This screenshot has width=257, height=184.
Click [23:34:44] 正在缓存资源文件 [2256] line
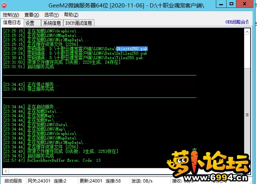(44, 147)
